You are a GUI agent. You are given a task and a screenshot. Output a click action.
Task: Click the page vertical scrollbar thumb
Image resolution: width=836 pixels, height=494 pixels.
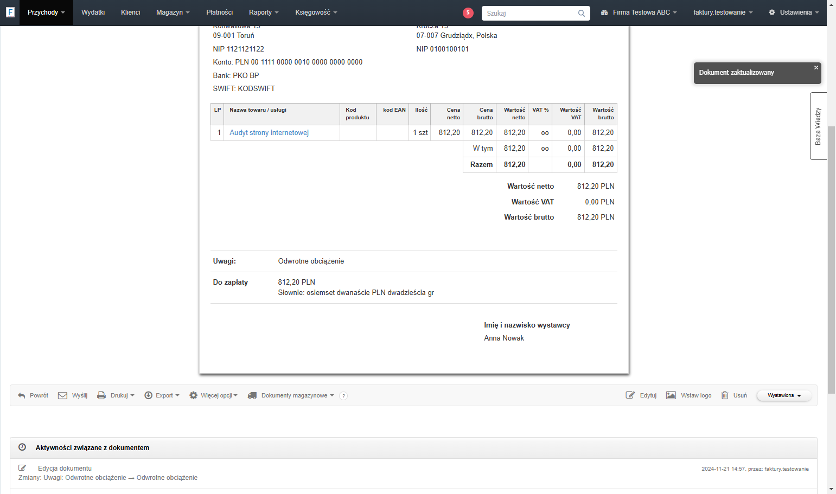click(831, 260)
